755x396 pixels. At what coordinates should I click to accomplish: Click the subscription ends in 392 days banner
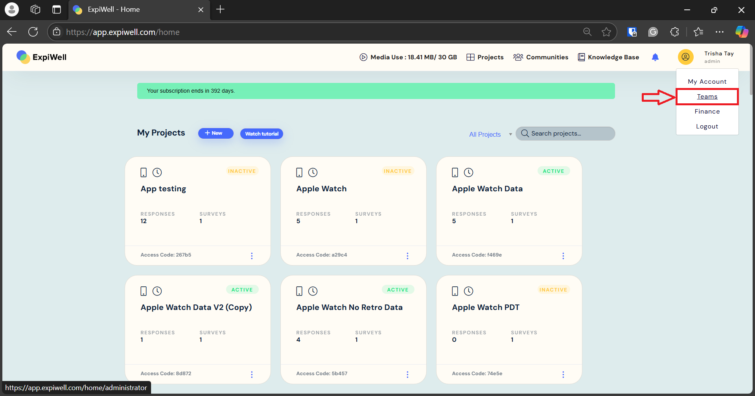[376, 91]
